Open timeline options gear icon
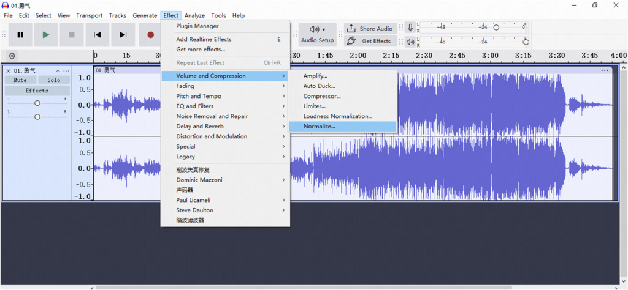This screenshot has height=290, width=628. 12,56
